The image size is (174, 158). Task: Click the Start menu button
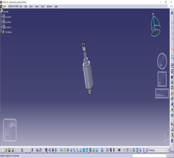coord(4,6)
